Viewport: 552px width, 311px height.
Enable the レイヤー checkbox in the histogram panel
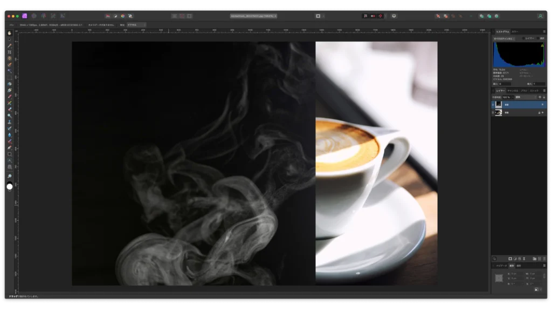click(x=522, y=38)
